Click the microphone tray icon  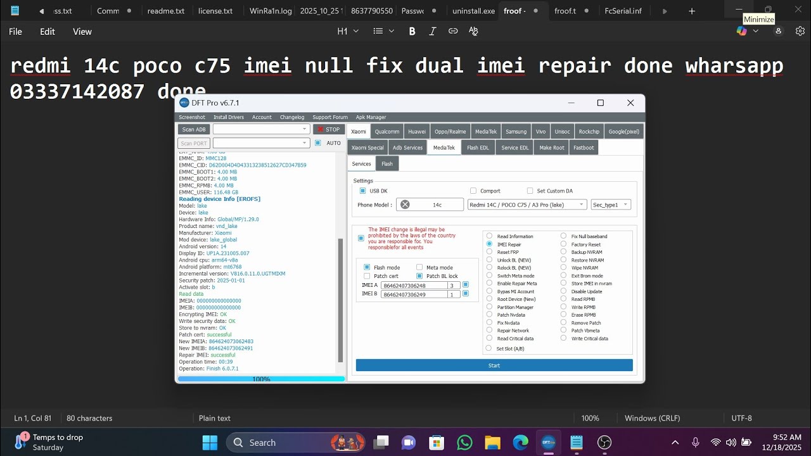point(696,442)
